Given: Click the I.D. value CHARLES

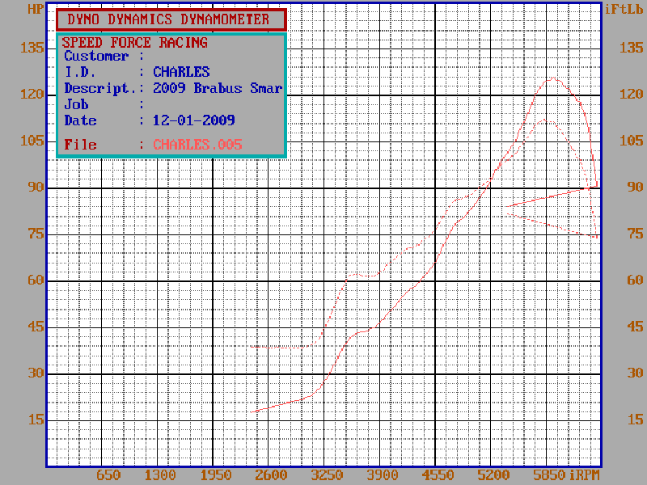Looking at the screenshot, I should click(x=181, y=72).
